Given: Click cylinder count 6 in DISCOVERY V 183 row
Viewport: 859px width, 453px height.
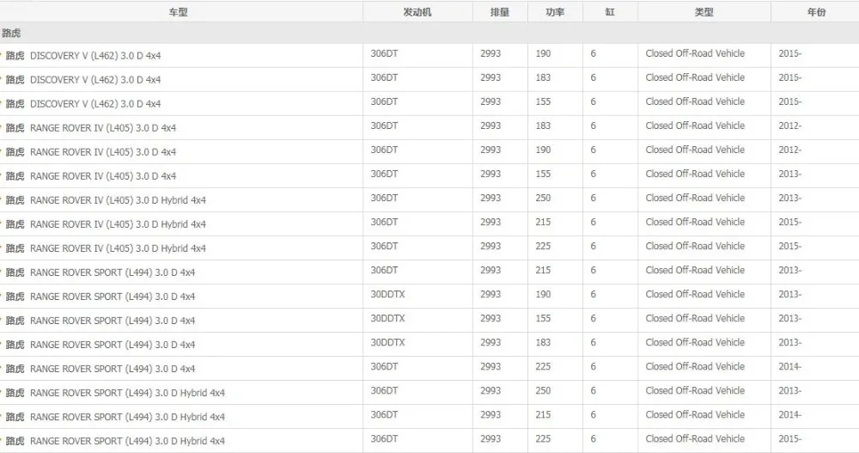Looking at the screenshot, I should click(x=594, y=77).
